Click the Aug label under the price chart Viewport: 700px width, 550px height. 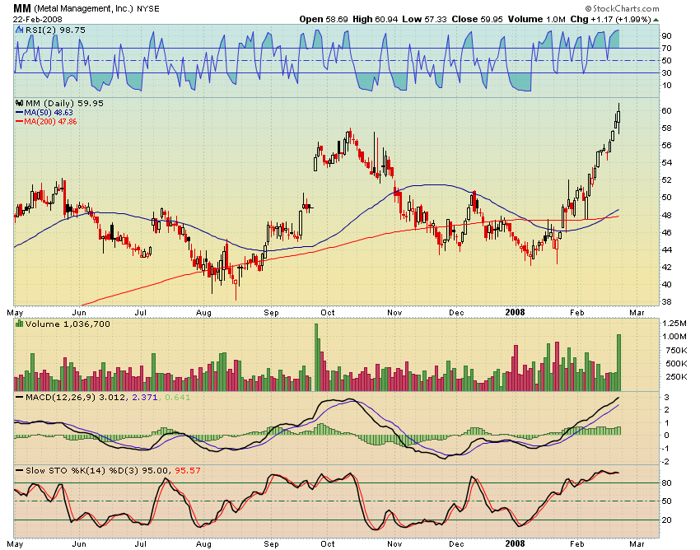point(203,313)
